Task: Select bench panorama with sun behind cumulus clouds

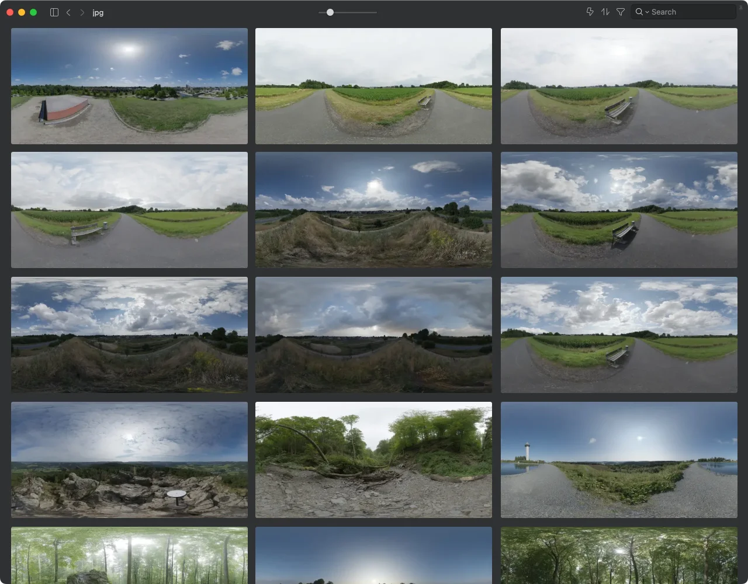Action: [619, 210]
